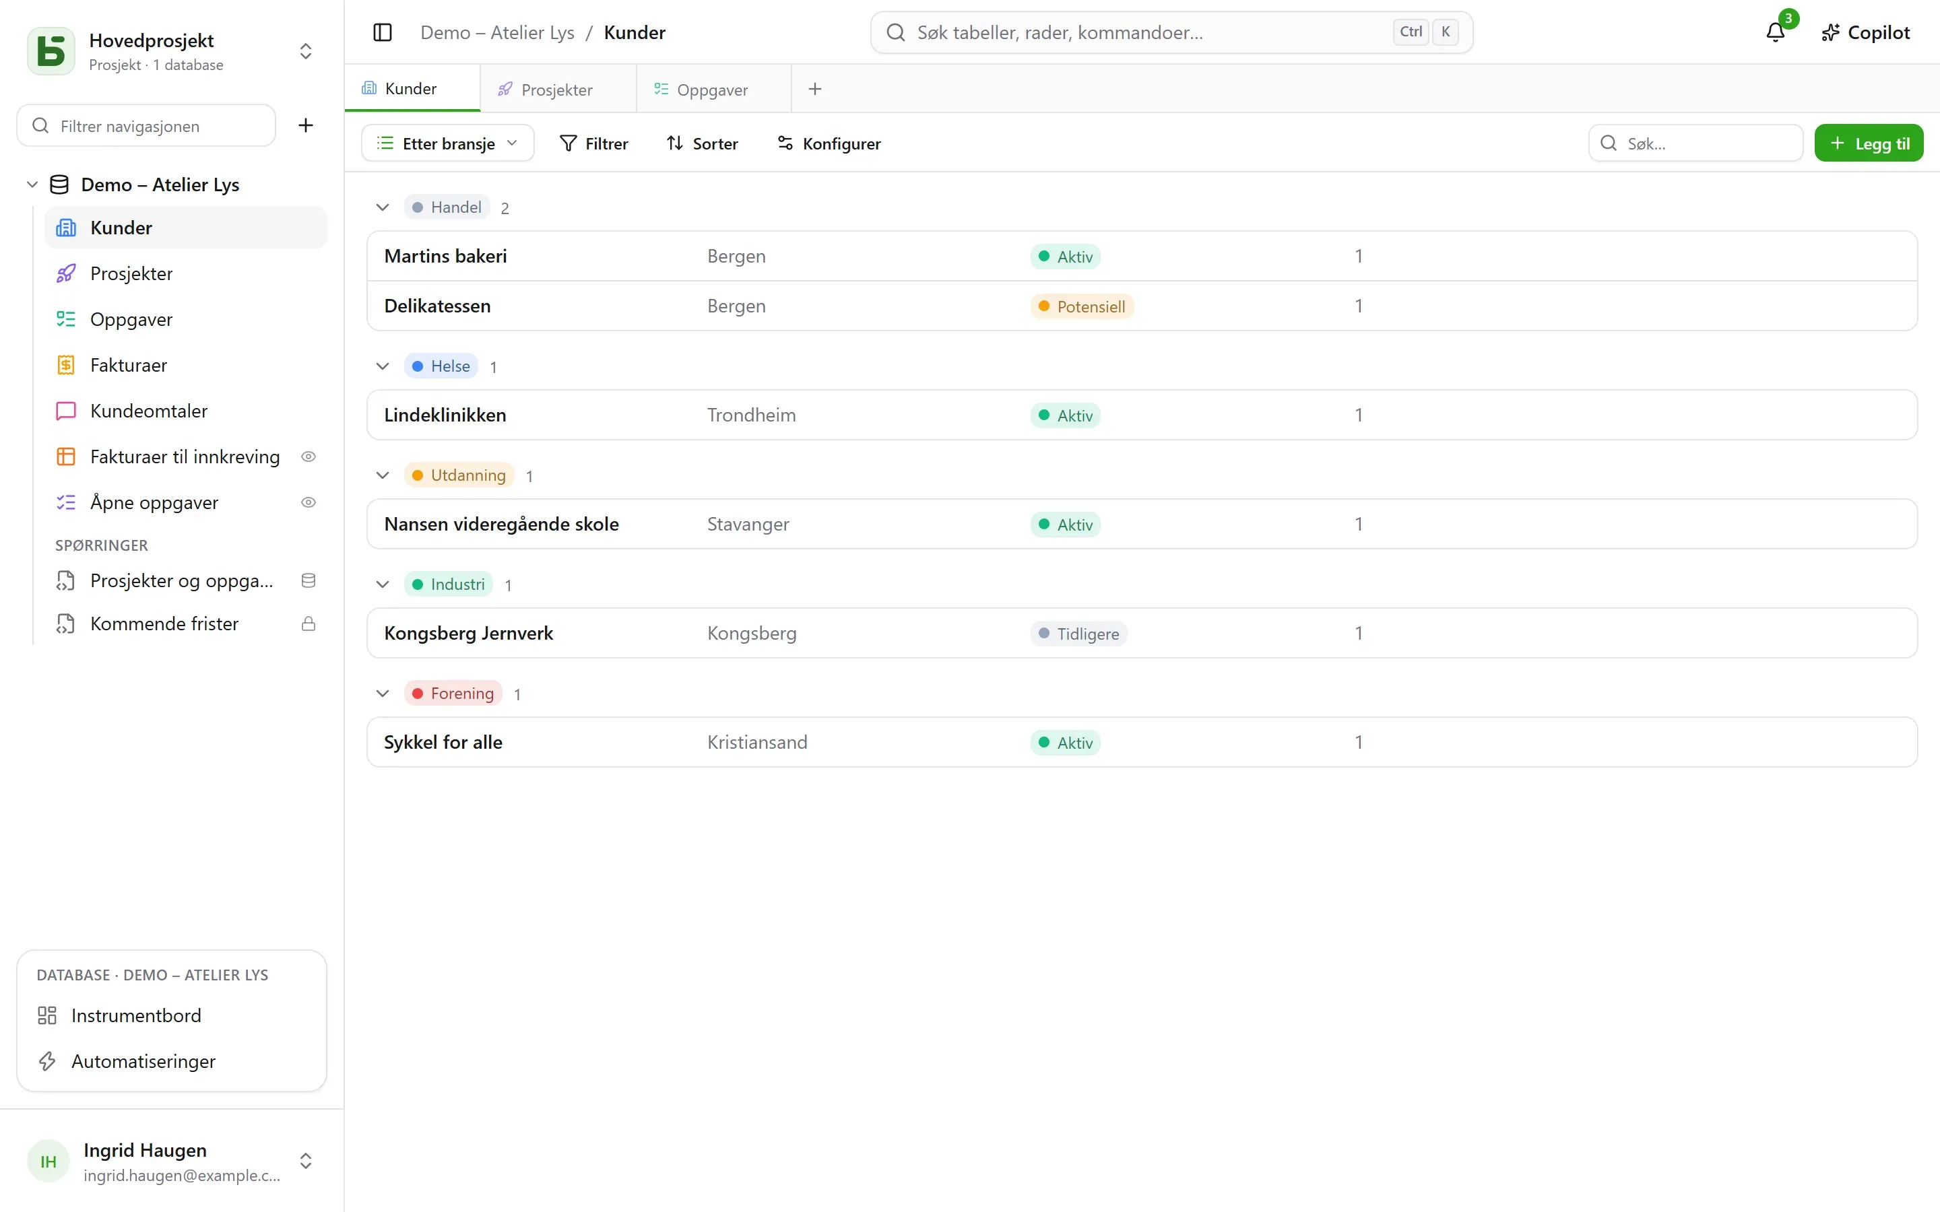Screen dimensions: 1940x1212
Task: Open Prosjekter og oppga... query
Action: [186, 580]
